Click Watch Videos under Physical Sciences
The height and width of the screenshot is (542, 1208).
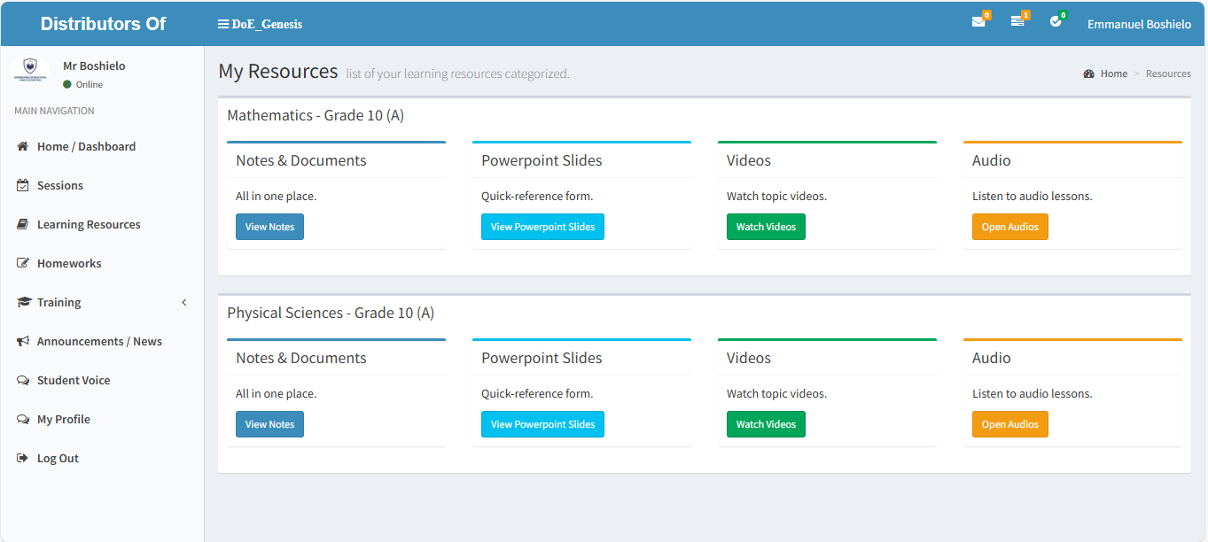coord(766,424)
